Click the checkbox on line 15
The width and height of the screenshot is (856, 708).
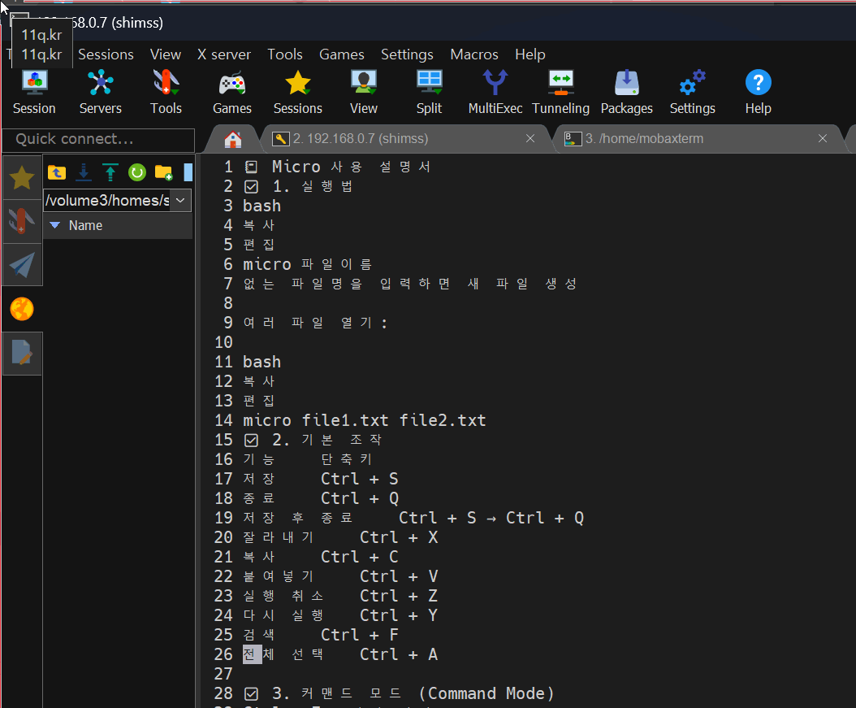tap(251, 441)
